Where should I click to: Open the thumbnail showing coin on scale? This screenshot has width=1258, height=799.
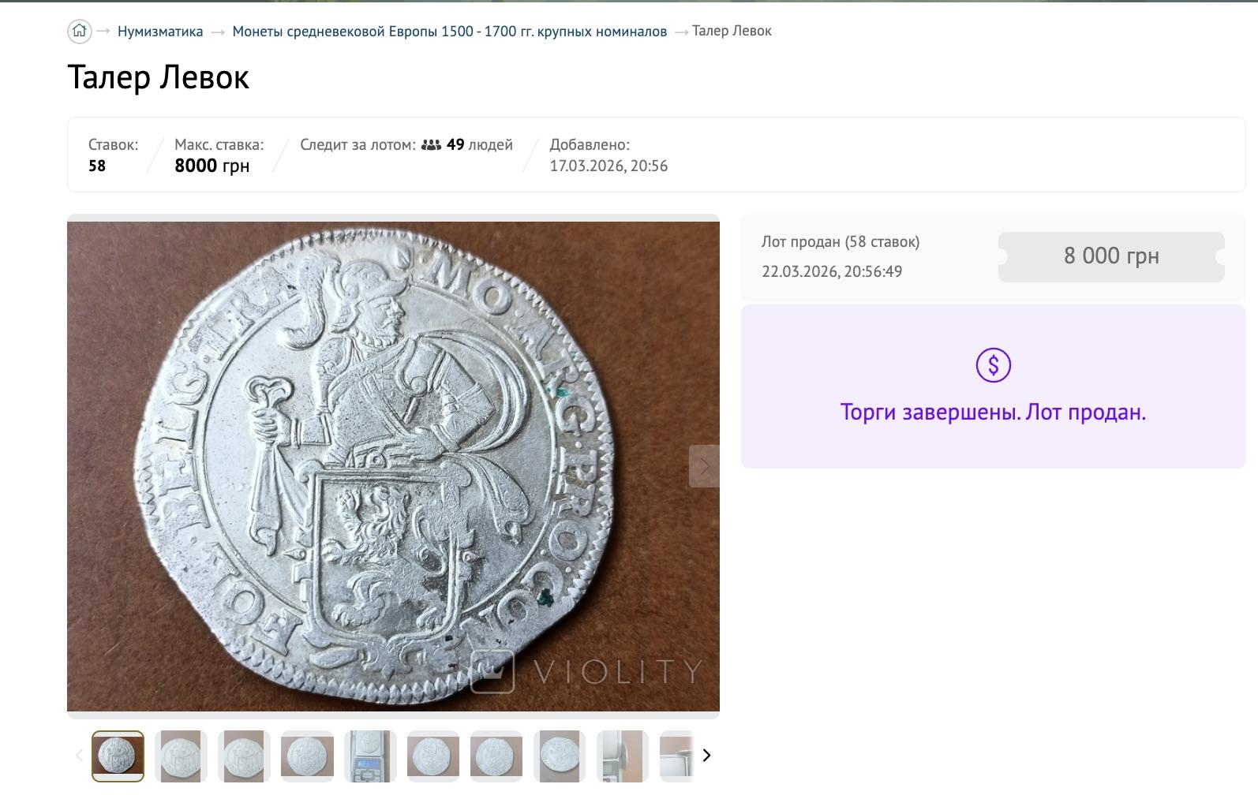370,756
